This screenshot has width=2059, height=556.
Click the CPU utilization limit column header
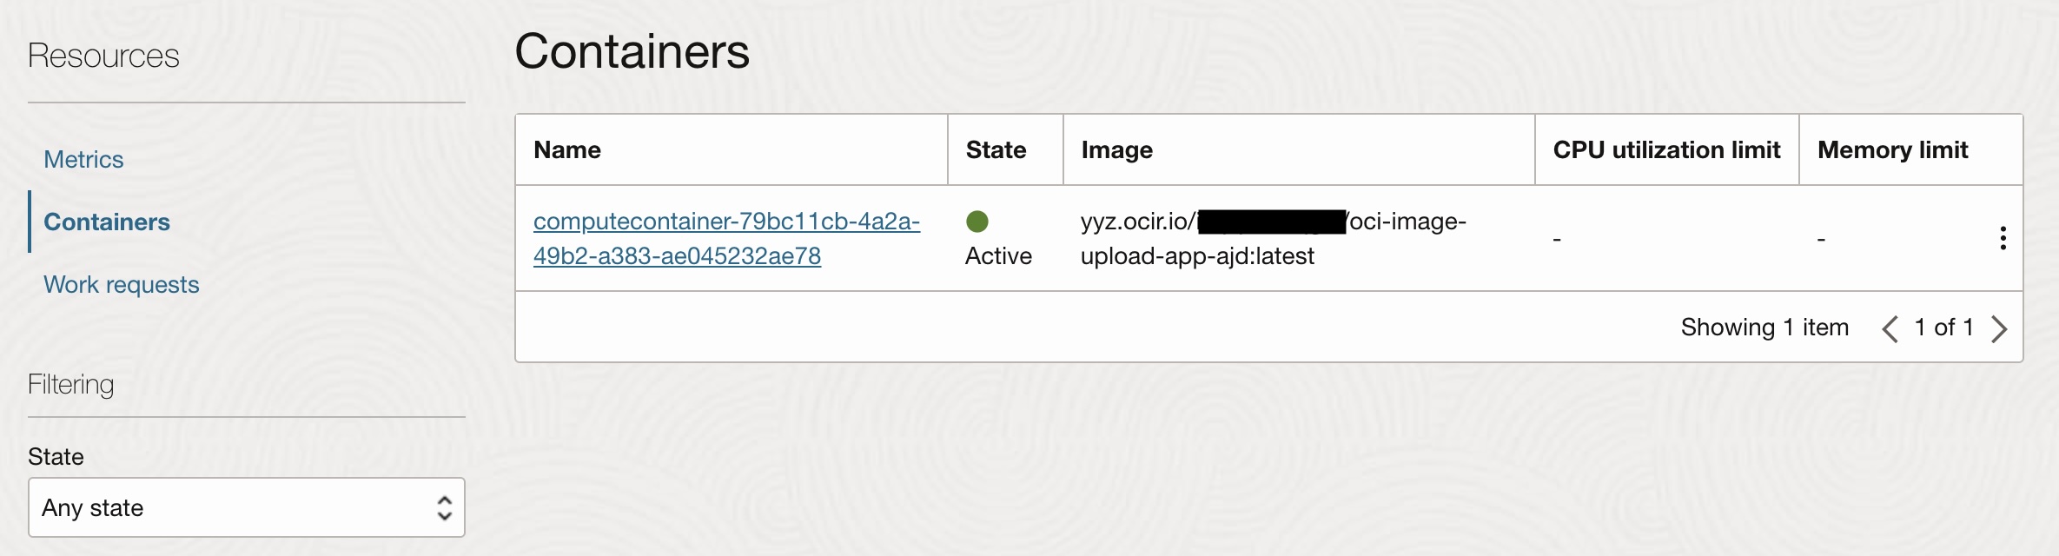(1666, 150)
